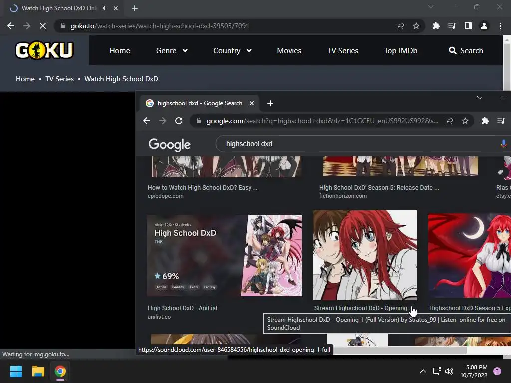This screenshot has height=383, width=511.
Task: View lock site info for goku.to
Action: pos(62,26)
